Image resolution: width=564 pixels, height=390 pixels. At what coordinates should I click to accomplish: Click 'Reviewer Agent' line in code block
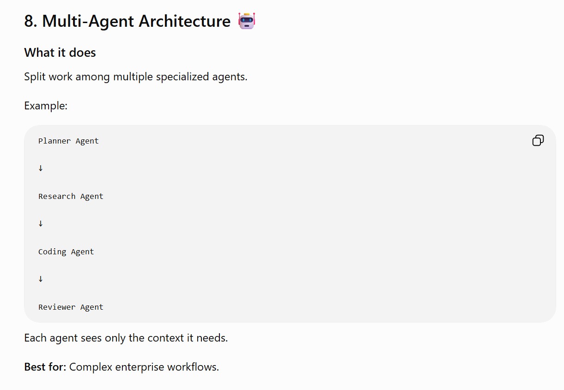[x=71, y=307]
